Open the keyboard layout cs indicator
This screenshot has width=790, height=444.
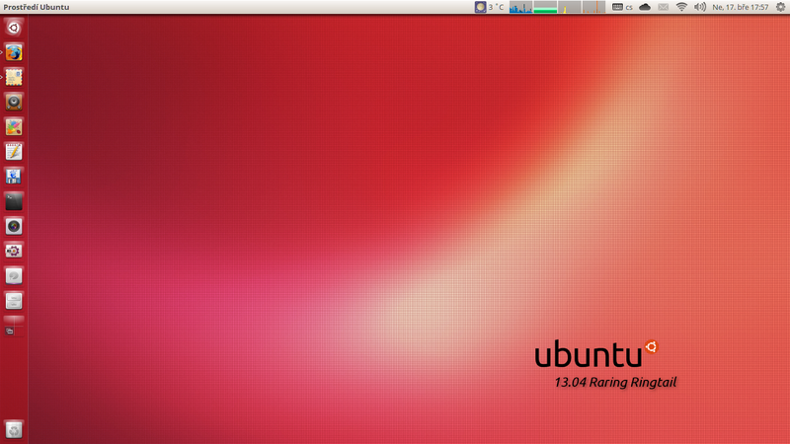tap(622, 7)
